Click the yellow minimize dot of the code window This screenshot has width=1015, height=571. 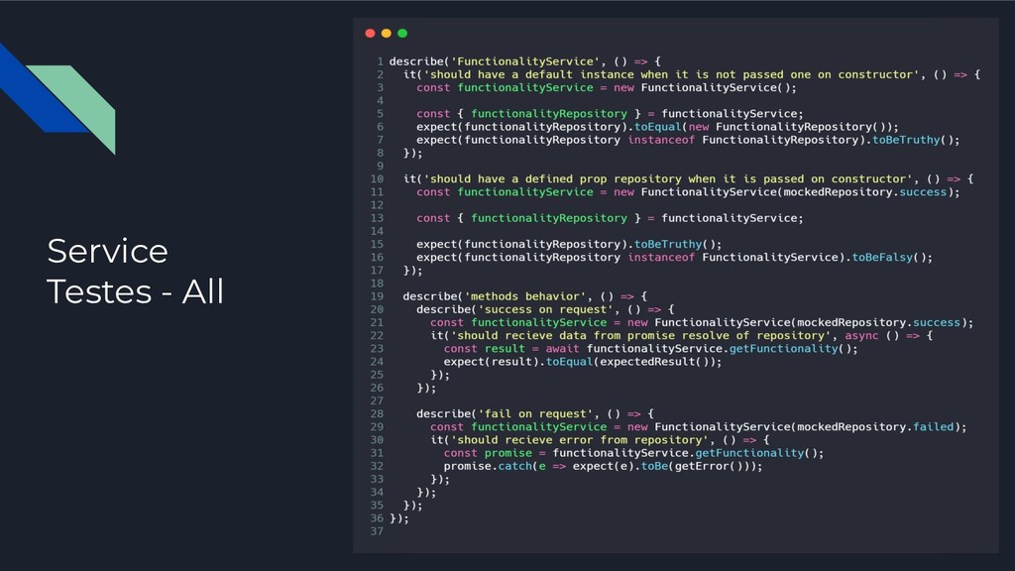[387, 33]
